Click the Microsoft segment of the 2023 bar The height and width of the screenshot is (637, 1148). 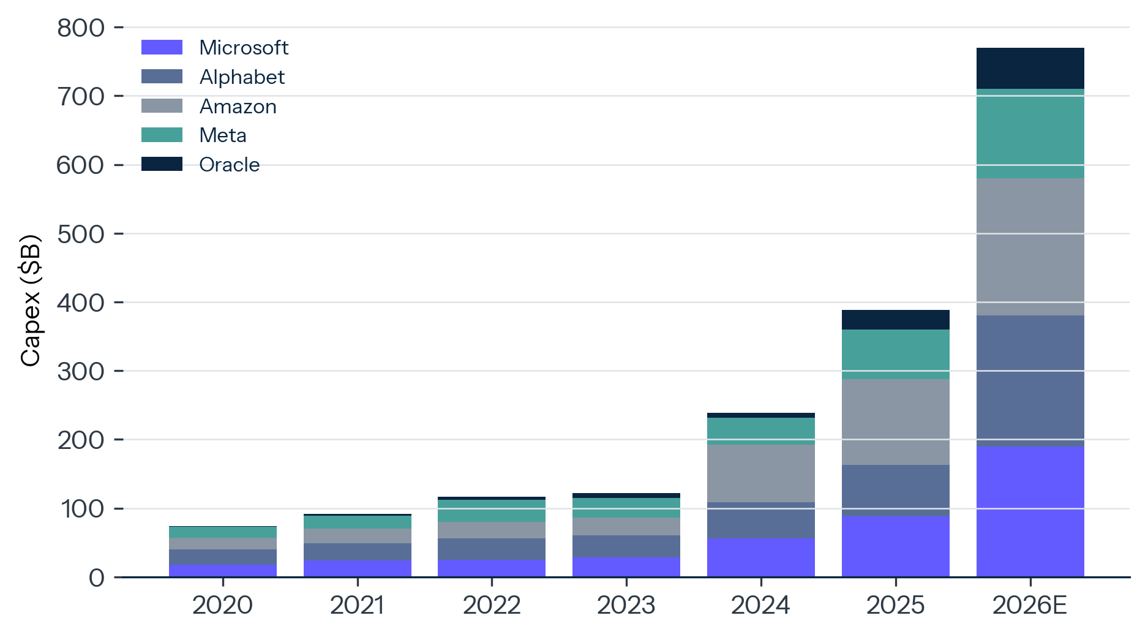coord(626,567)
